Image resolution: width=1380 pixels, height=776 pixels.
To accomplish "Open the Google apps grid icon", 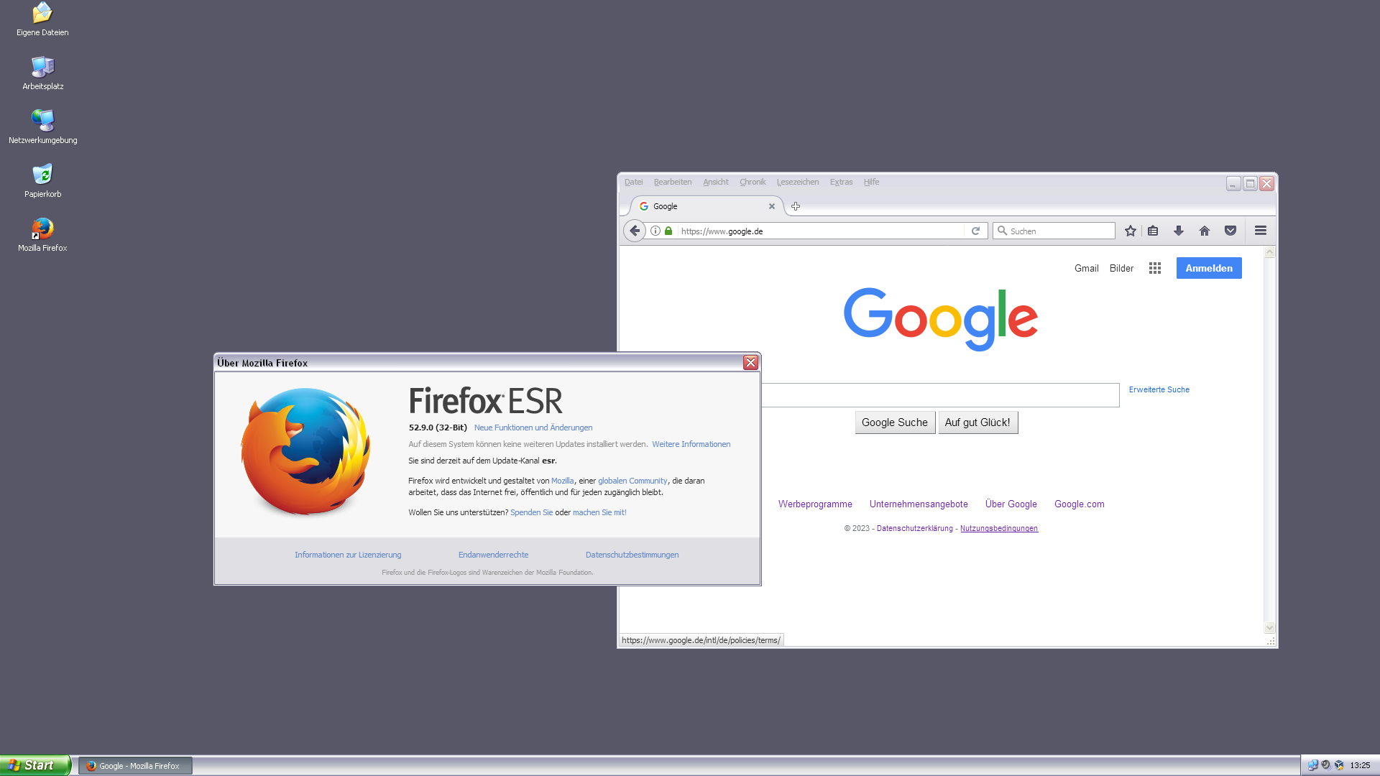I will click(x=1155, y=268).
